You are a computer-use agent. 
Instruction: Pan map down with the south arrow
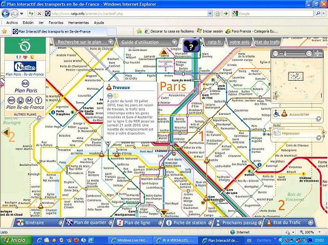164,212
